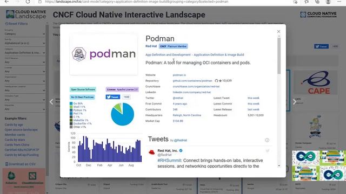Open the License filter dropdown
Screen dimensions: 346x194
click(25, 72)
